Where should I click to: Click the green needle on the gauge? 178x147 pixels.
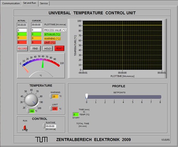pos(43,63)
